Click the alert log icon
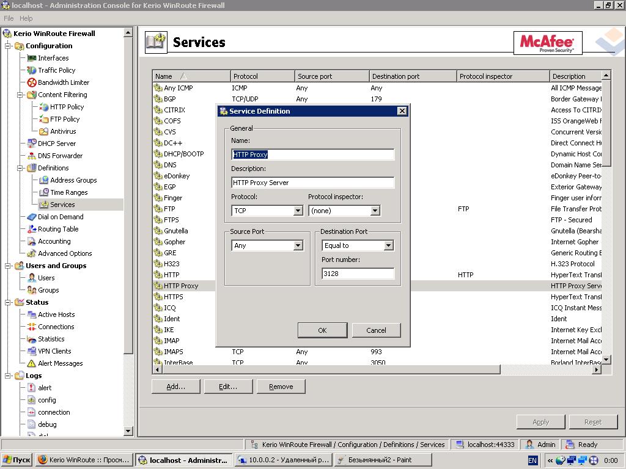 (32, 388)
